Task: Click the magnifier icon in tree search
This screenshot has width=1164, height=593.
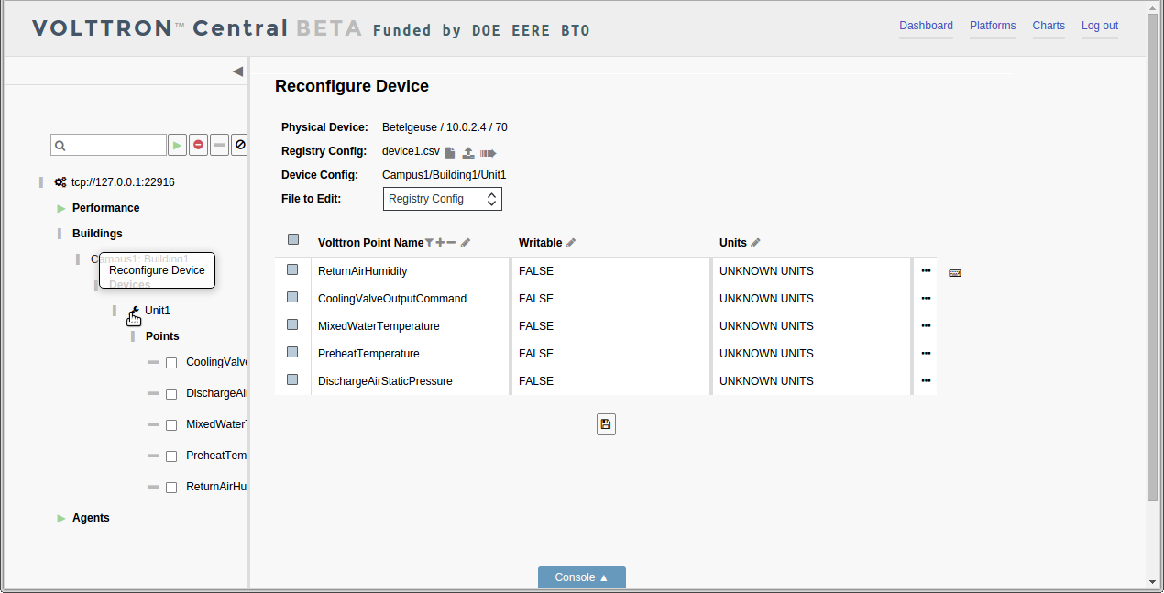Action: pyautogui.click(x=60, y=146)
